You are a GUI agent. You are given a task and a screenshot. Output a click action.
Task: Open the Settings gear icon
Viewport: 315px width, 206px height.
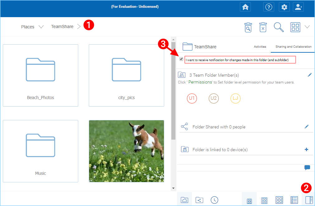point(284,7)
